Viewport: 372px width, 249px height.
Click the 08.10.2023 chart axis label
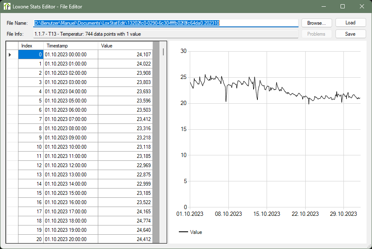(228, 214)
